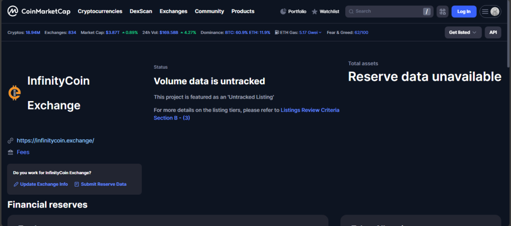Open the Watchlist star icon

point(314,11)
